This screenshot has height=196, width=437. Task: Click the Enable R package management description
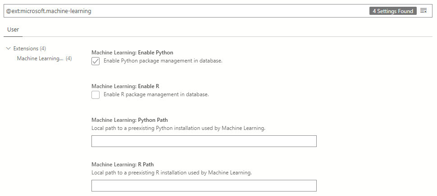(x=156, y=94)
